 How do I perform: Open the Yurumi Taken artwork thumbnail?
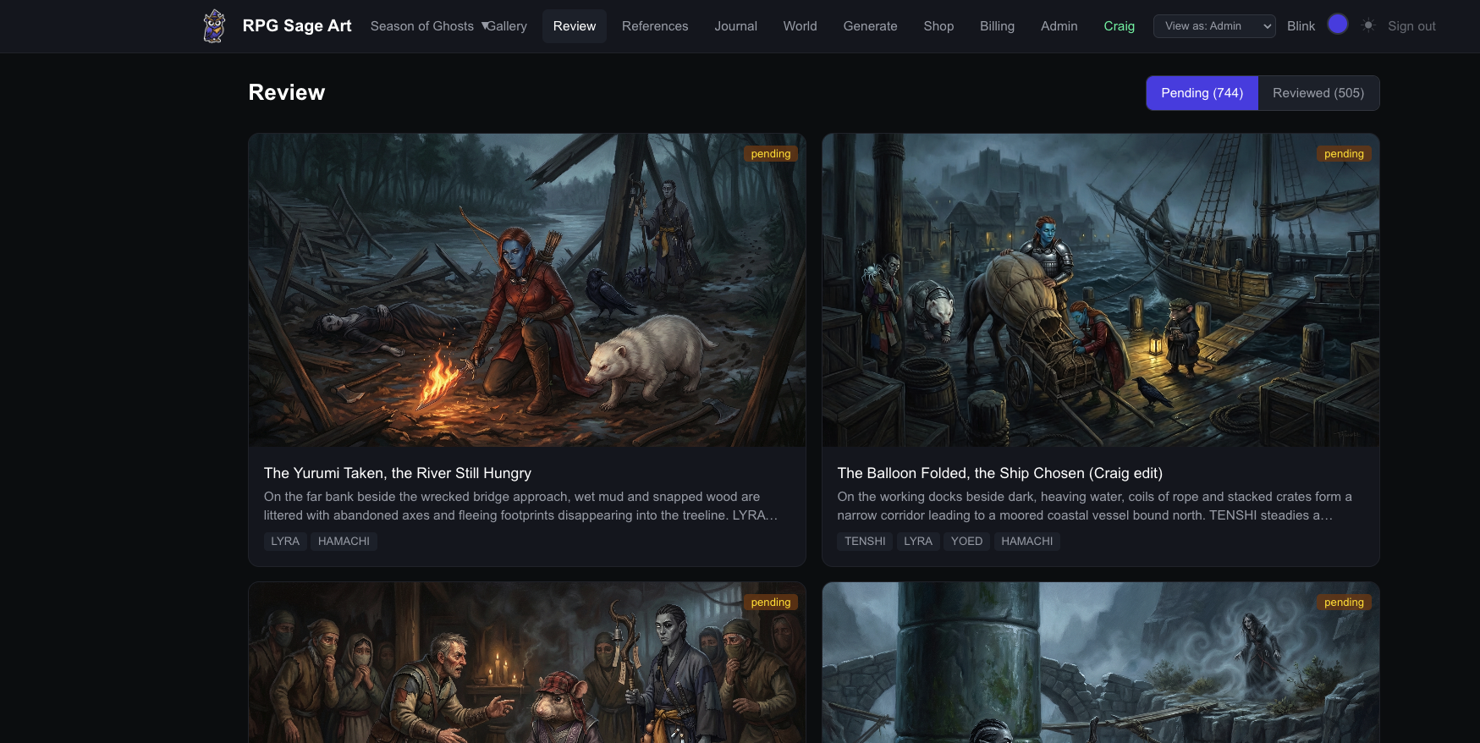tap(526, 290)
